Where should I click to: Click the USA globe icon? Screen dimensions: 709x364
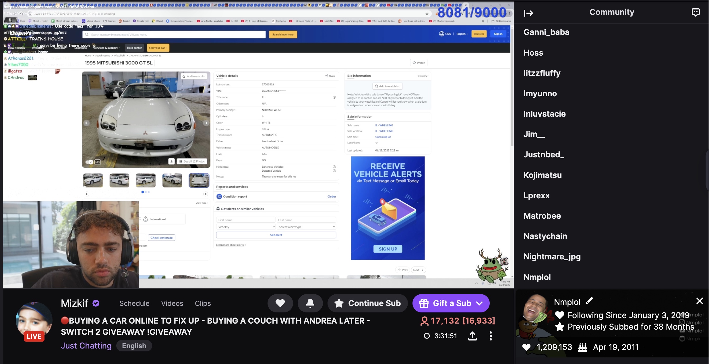pyautogui.click(x=441, y=34)
